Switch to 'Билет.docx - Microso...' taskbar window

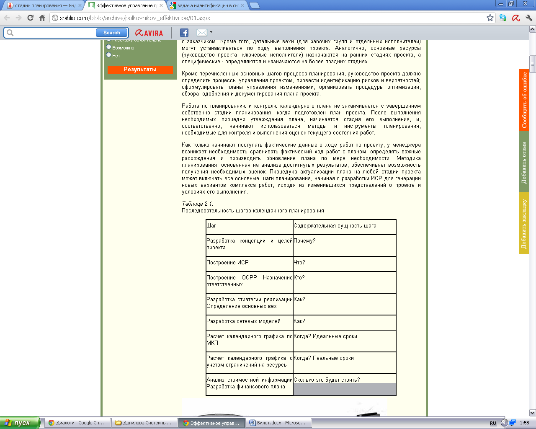[x=279, y=423]
